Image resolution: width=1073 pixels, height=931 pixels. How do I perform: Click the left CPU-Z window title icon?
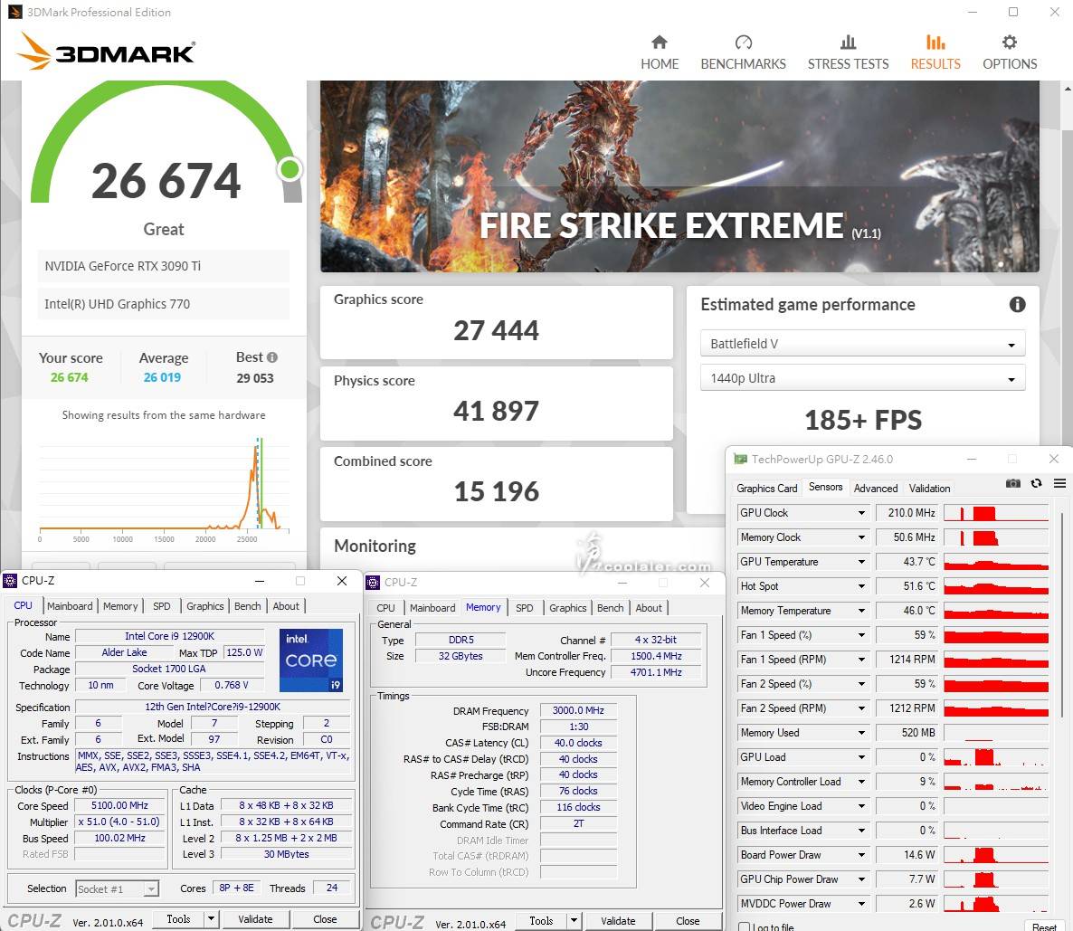click(10, 581)
